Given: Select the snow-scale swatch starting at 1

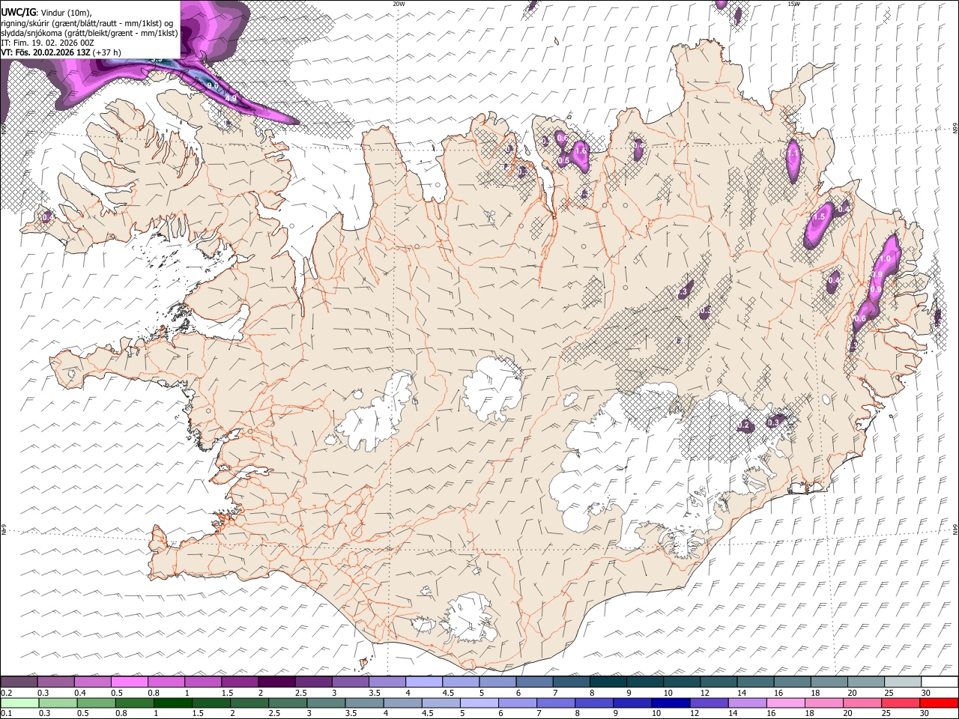Looking at the screenshot, I should (203, 682).
